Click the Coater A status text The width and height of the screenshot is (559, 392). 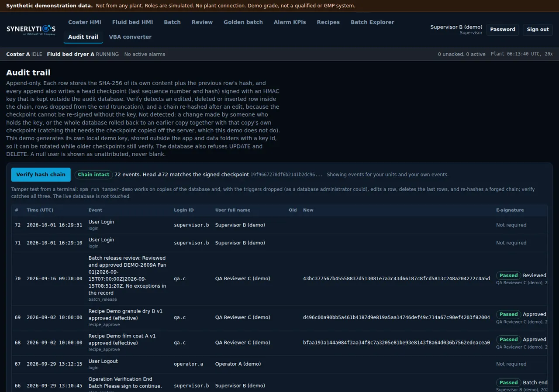pyautogui.click(x=24, y=54)
